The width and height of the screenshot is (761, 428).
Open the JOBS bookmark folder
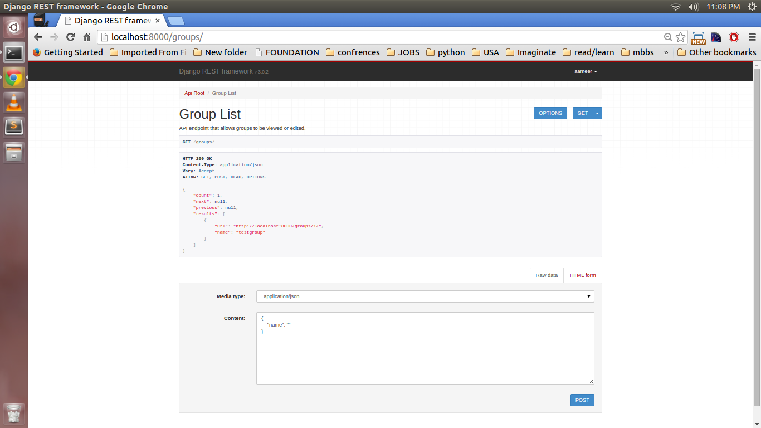(403, 52)
